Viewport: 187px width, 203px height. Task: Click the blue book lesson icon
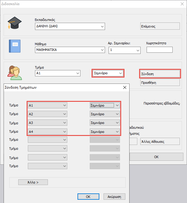click(x=14, y=46)
